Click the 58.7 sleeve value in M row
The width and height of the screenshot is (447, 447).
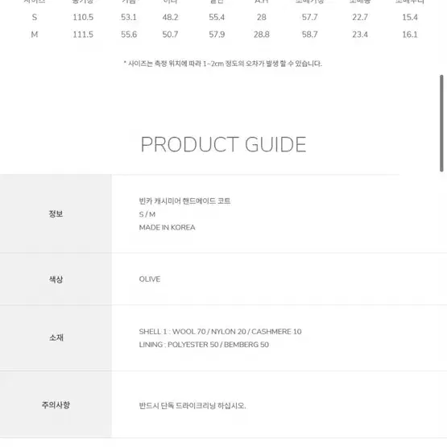coord(309,35)
